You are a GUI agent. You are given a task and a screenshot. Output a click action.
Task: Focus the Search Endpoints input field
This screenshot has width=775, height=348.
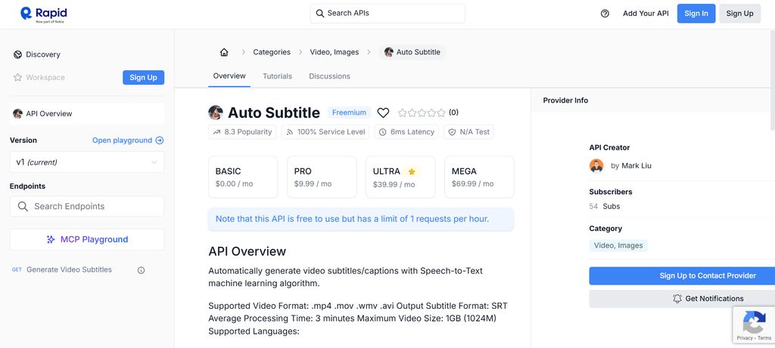[87, 207]
